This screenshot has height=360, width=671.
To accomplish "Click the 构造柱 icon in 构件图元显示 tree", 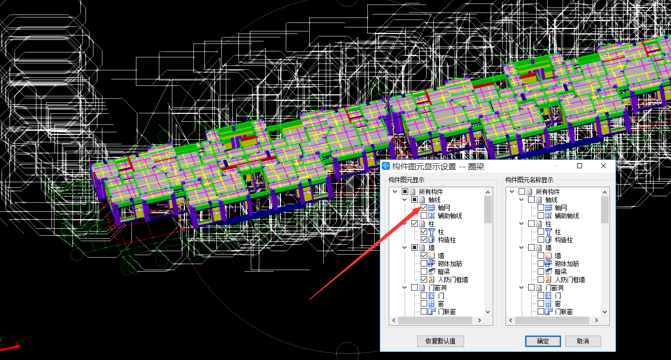I will pos(432,240).
